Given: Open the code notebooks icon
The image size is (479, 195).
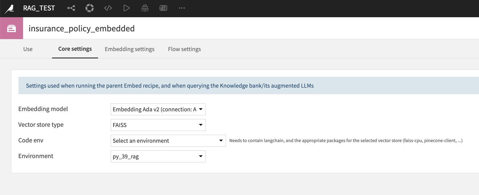Looking at the screenshot, I should 108,8.
